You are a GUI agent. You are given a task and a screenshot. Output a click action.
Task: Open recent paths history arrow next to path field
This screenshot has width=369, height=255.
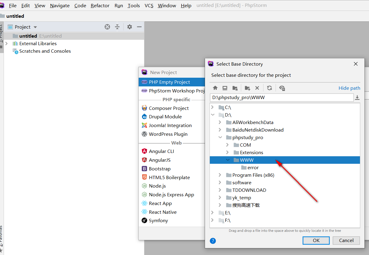[x=357, y=98]
